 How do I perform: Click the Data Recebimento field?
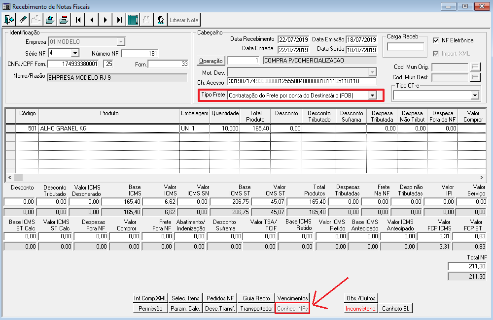tap(293, 39)
